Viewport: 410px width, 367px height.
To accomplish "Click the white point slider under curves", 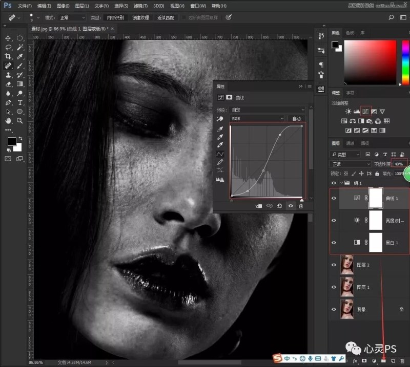I will click(302, 200).
